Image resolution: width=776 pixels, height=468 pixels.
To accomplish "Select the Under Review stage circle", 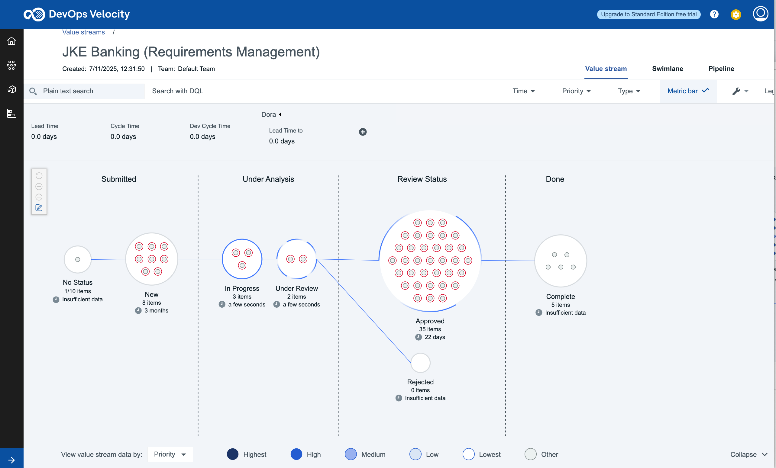I will click(x=296, y=259).
